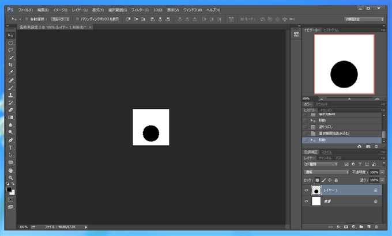The image size is (392, 236).
Task: Select 選択範囲を読み込む history state
Action: pyautogui.click(x=342, y=134)
